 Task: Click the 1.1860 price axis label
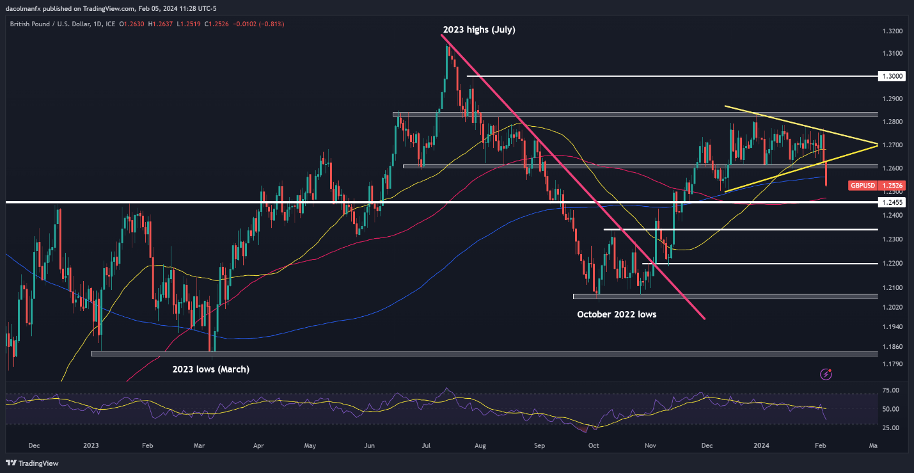click(x=894, y=347)
